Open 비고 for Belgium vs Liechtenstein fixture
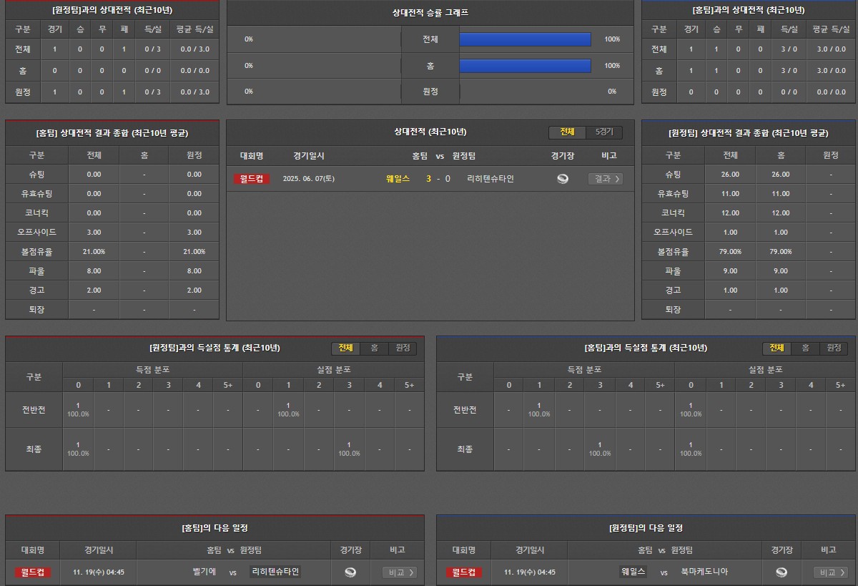Viewport: 858px width, 586px height. click(x=399, y=572)
